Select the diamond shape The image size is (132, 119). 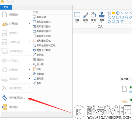pyautogui.click(x=131, y=17)
